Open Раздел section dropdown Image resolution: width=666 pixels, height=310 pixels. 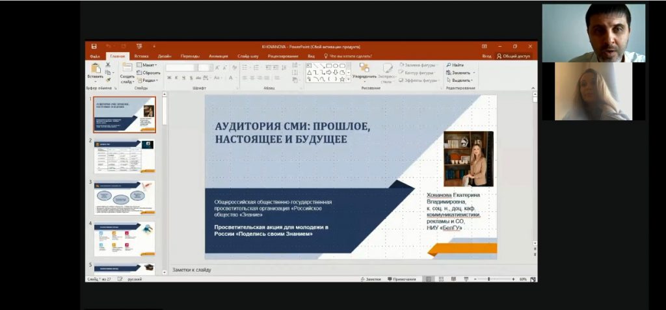[x=148, y=80]
